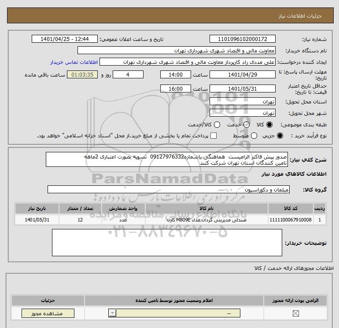The height and width of the screenshot is (328, 339).
Task: Select the کالا/خدمت radio button
Action: click(x=217, y=125)
